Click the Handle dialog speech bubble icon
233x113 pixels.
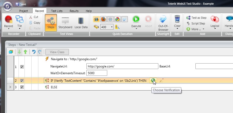(229, 19)
